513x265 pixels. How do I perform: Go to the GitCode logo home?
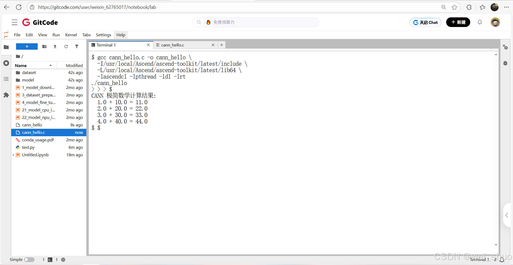tap(40, 22)
